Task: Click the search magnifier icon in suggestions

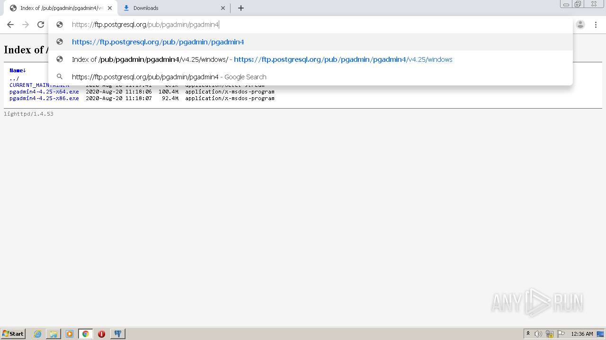Action: click(x=60, y=76)
